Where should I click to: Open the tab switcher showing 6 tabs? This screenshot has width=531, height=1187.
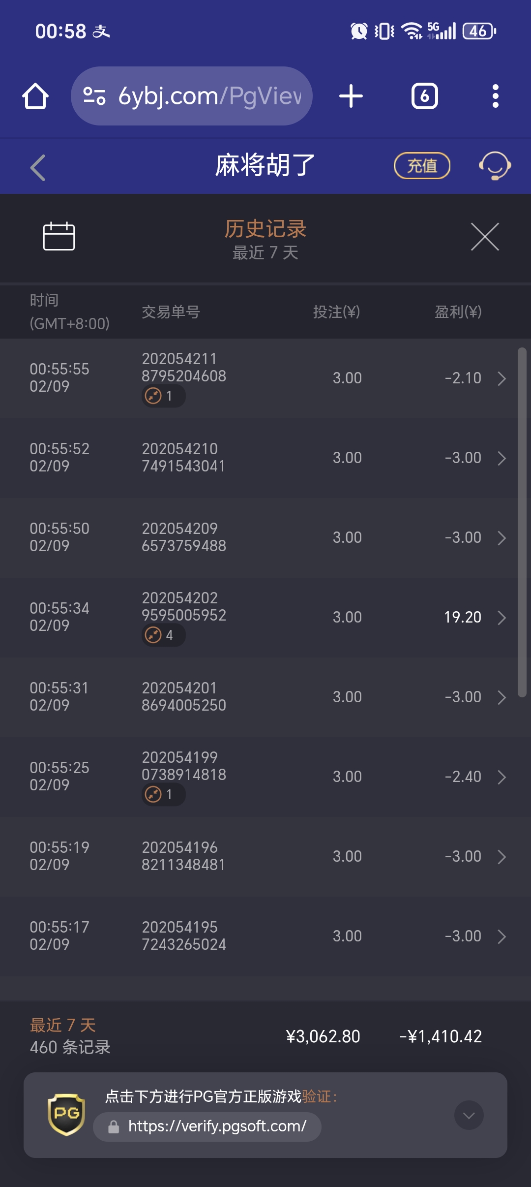[424, 96]
